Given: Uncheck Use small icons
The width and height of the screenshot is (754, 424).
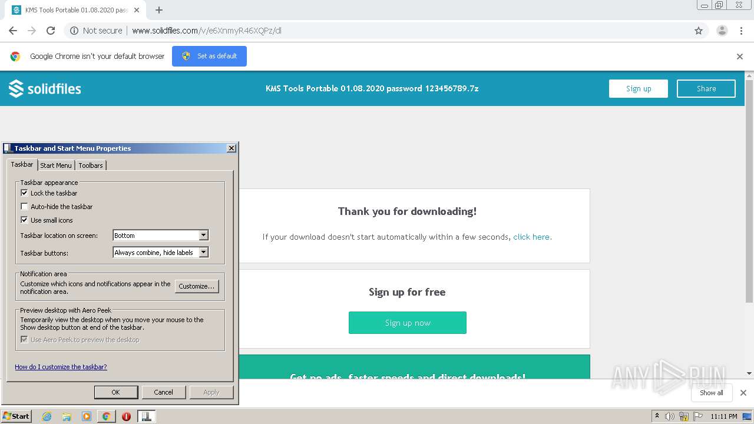Looking at the screenshot, I should (x=24, y=220).
